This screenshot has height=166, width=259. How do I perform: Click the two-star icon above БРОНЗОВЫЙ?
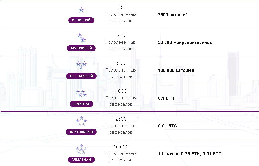81,38
